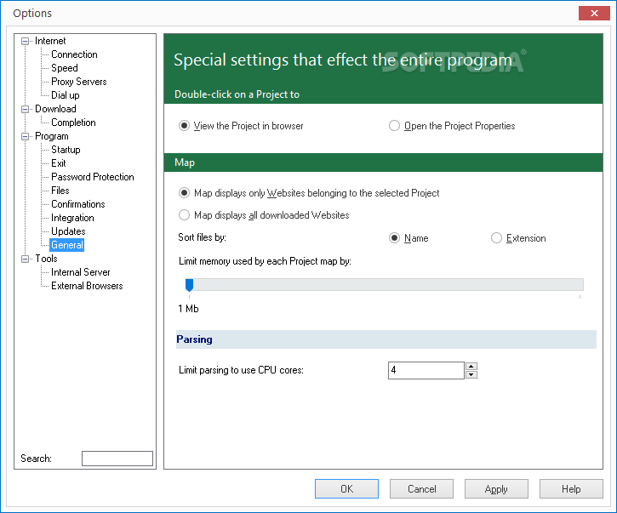Increase CPU cores with up arrow

point(471,367)
